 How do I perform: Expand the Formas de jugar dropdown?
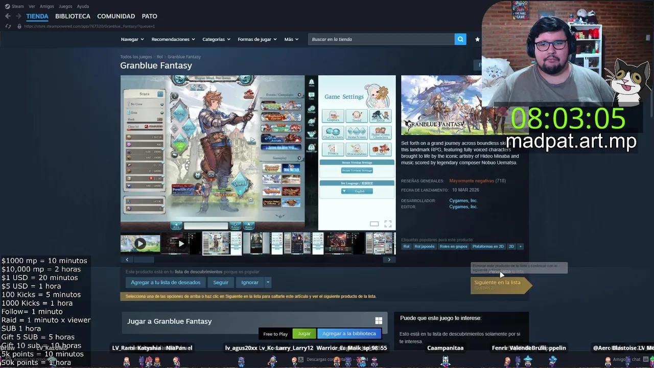coord(257,39)
